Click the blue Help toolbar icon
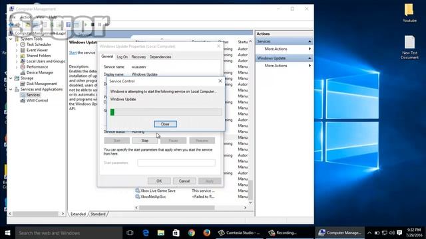426x239 pixels. [x=69, y=25]
